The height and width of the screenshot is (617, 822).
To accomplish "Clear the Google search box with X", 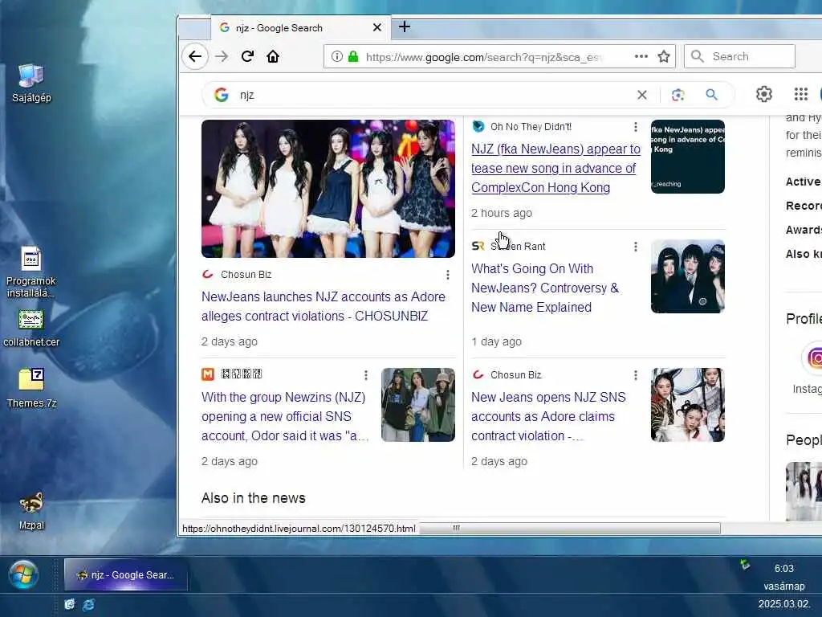I will coord(641,95).
